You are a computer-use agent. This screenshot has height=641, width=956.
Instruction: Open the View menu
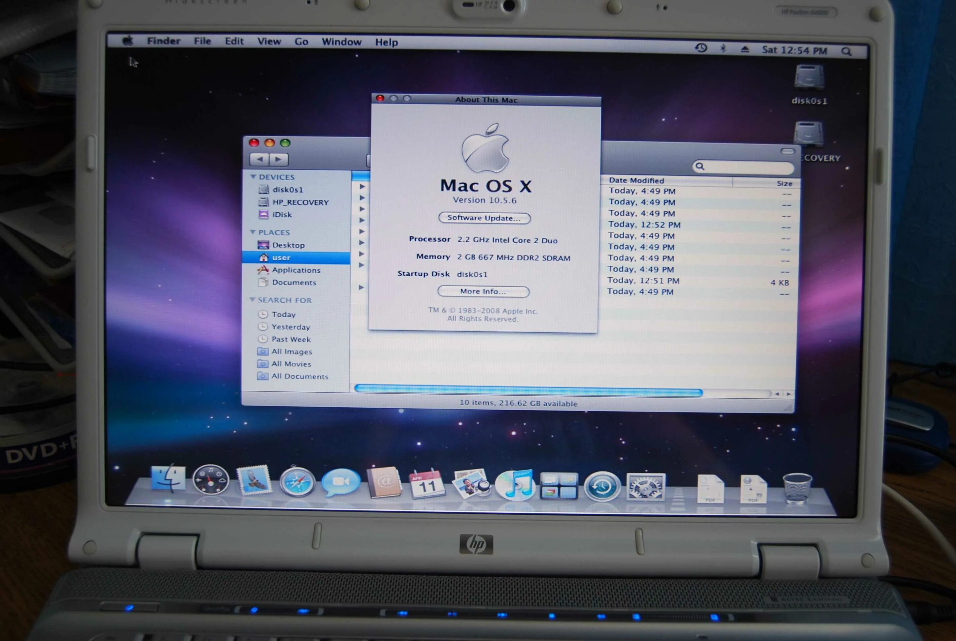[x=269, y=41]
